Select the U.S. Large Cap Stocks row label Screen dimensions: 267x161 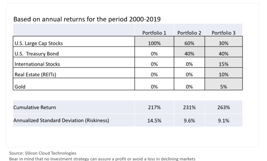pyautogui.click(x=39, y=44)
